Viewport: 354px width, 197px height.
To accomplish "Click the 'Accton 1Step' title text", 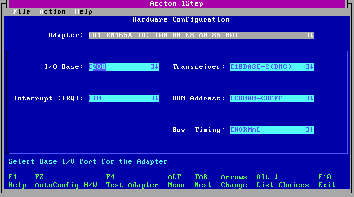I will click(x=177, y=4).
